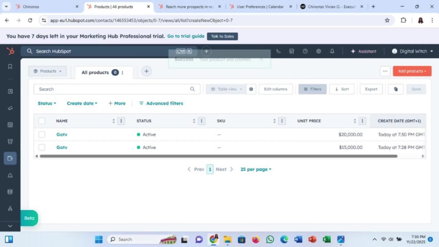Open the Automation workflows sidebar icon
This screenshot has height=247, width=439.
coord(10,209)
